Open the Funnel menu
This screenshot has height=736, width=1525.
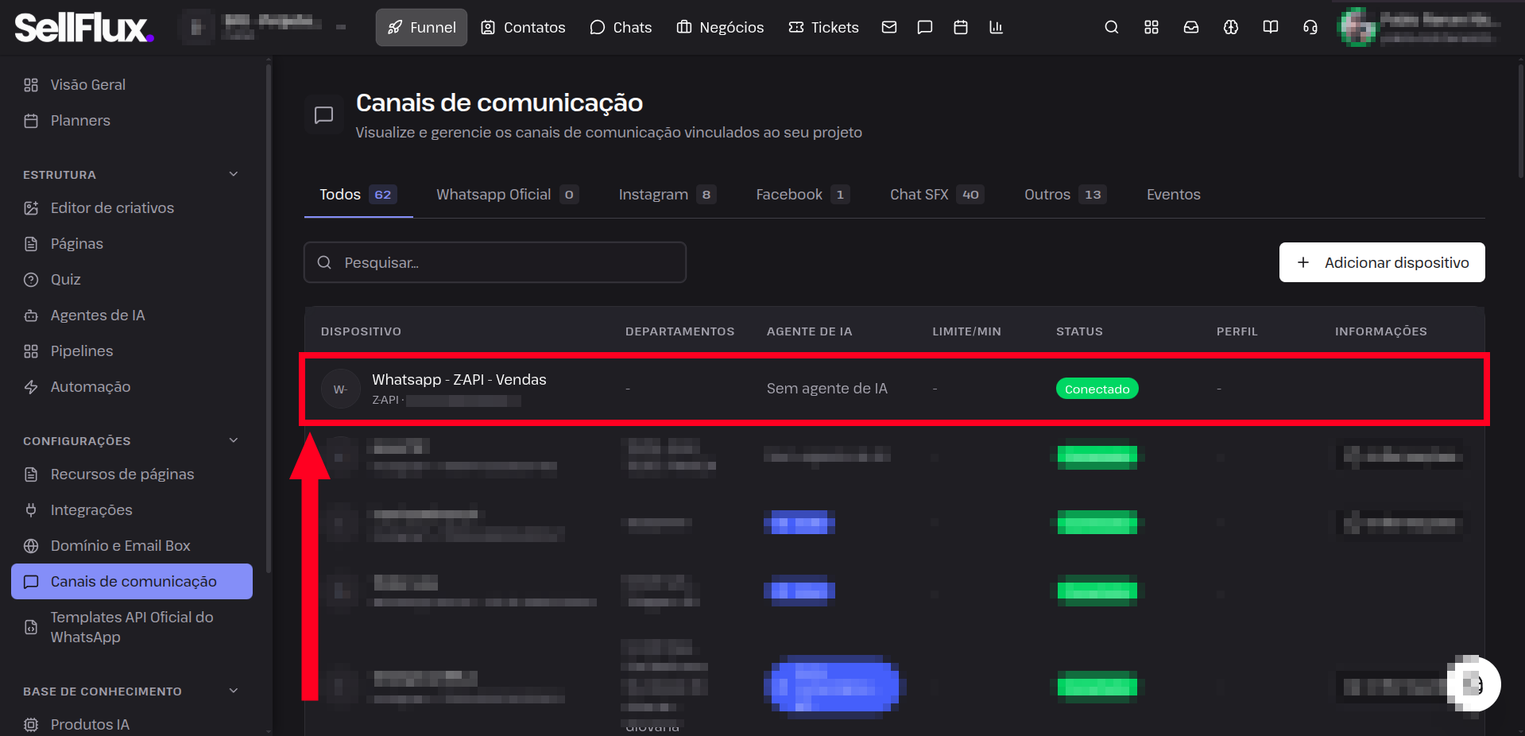coord(421,27)
